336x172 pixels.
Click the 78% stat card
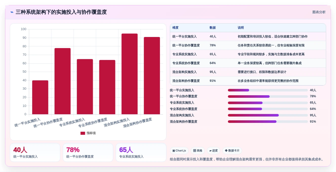pos(88,152)
